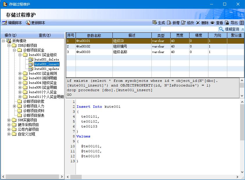Collapse the search bar with double chevron
Image resolution: width=245 pixels, height=180 pixels.
point(243,29)
